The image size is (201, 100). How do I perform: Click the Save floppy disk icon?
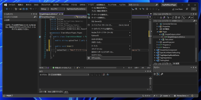(24, 9)
